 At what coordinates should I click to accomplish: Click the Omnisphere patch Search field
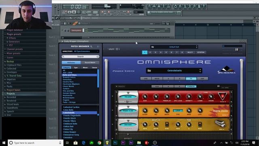tap(81, 57)
